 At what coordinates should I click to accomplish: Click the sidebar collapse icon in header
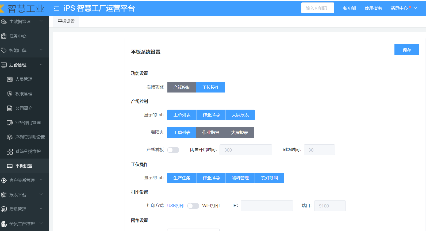click(56, 9)
